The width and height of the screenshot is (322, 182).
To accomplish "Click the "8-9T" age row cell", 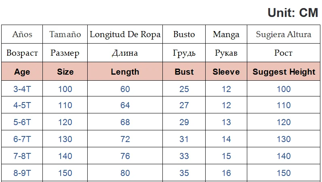I will pyautogui.click(x=22, y=173).
